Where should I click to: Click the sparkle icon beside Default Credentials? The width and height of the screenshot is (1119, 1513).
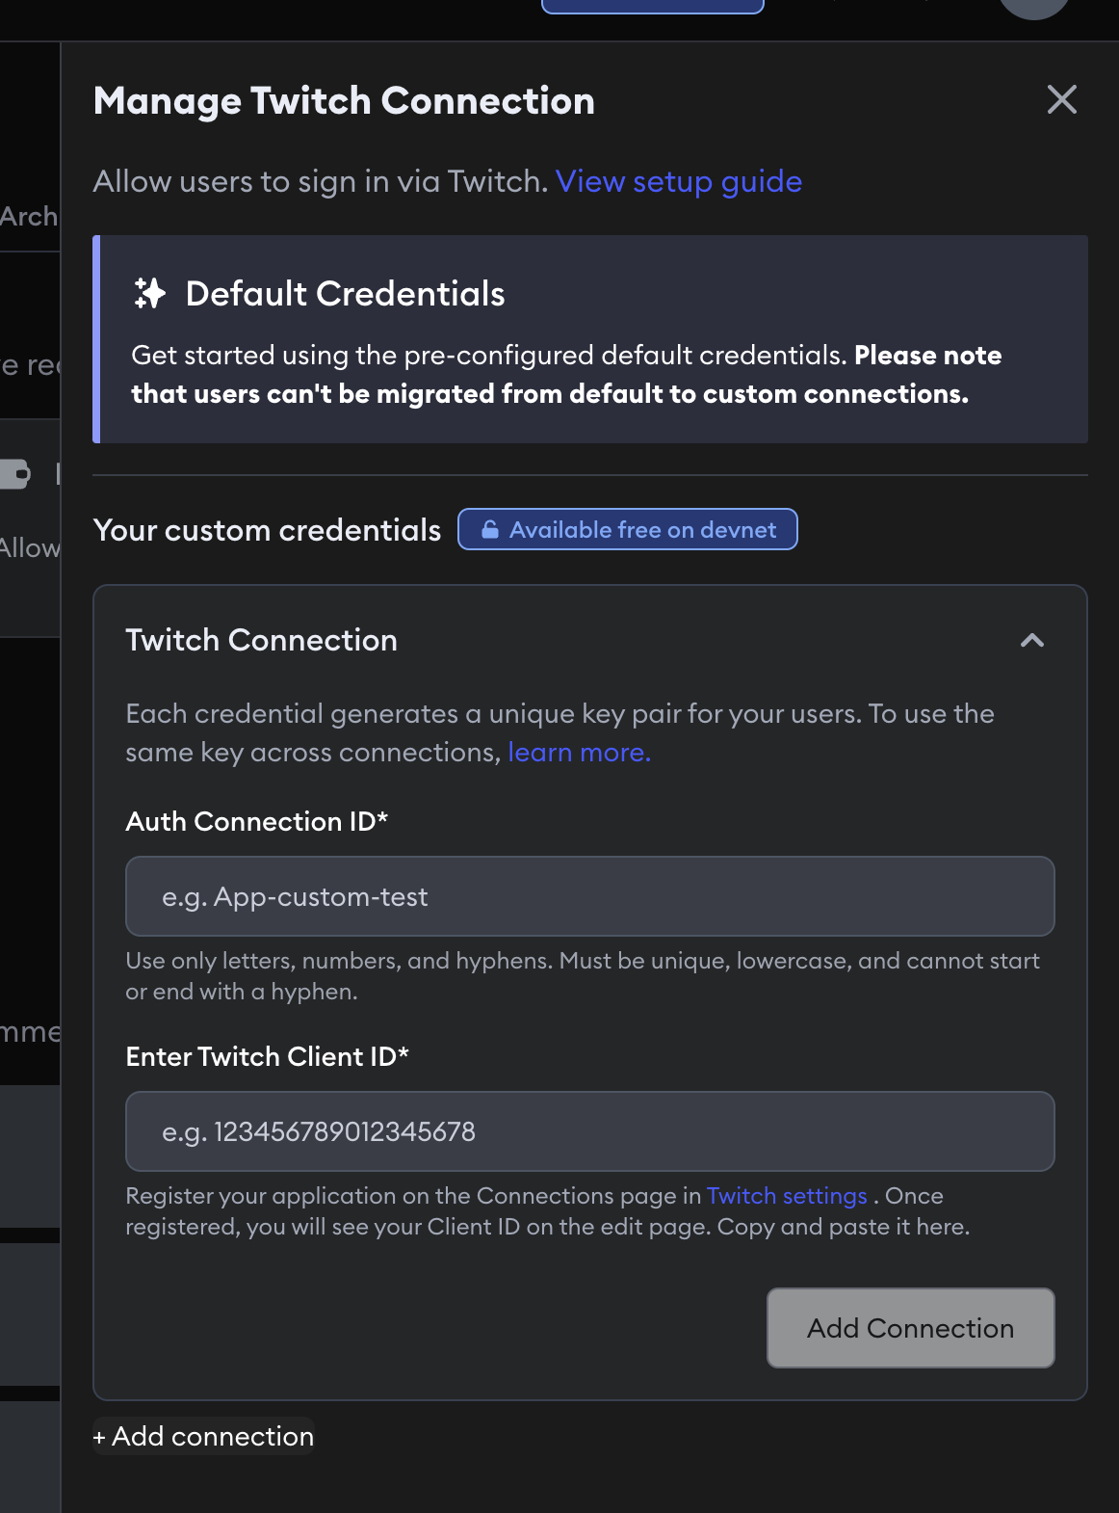pos(149,293)
